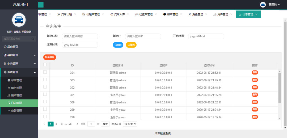Delete the log entry with ID 304
The width and height of the screenshot is (287, 138).
coord(255,73)
